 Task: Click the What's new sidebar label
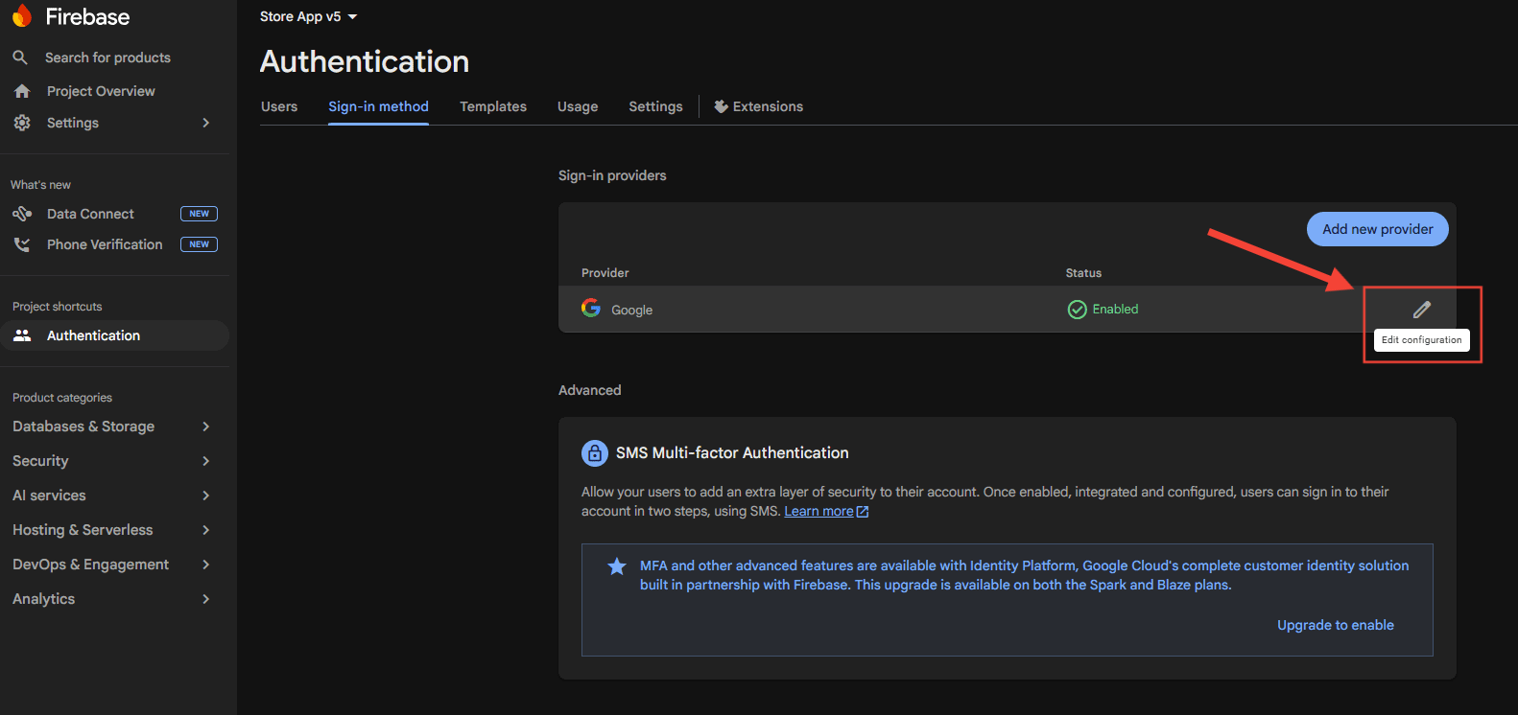click(40, 185)
